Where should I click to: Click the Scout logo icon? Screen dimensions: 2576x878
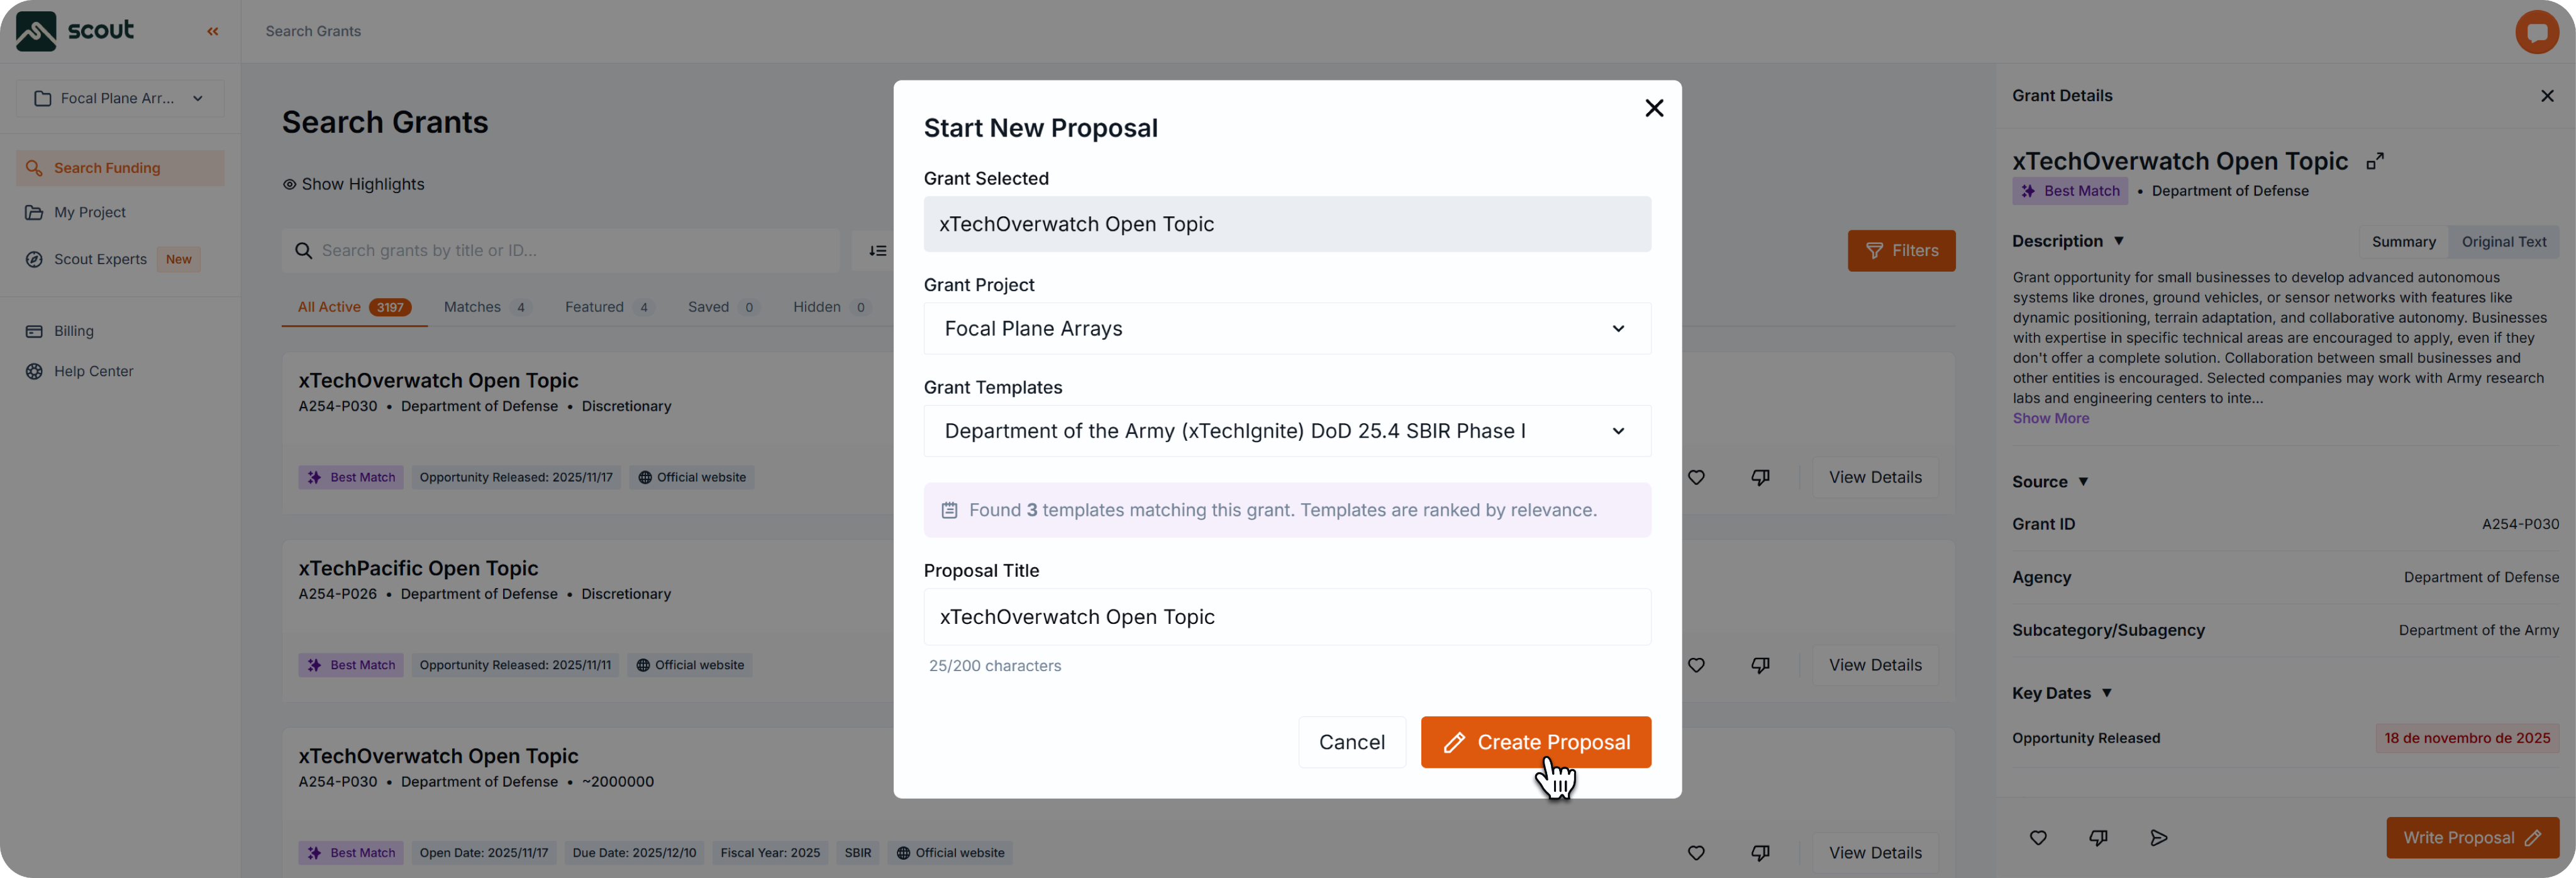(x=36, y=31)
